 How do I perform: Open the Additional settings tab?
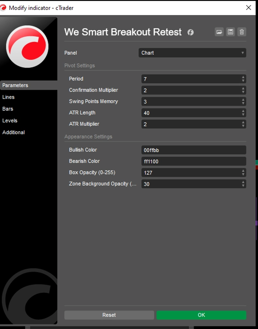pos(14,132)
